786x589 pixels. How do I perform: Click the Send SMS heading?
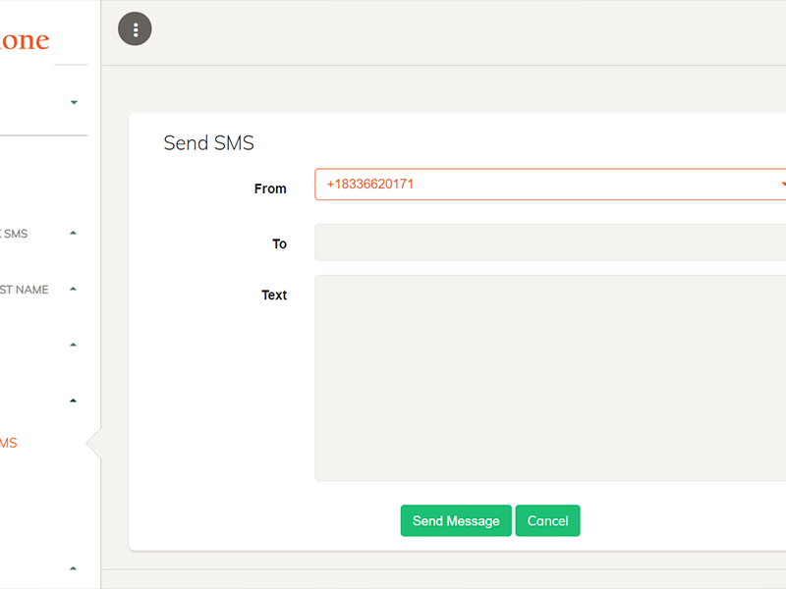(x=208, y=143)
